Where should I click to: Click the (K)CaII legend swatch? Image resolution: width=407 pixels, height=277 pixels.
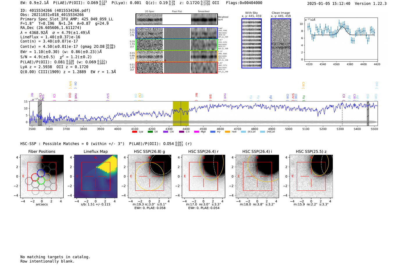243,132
